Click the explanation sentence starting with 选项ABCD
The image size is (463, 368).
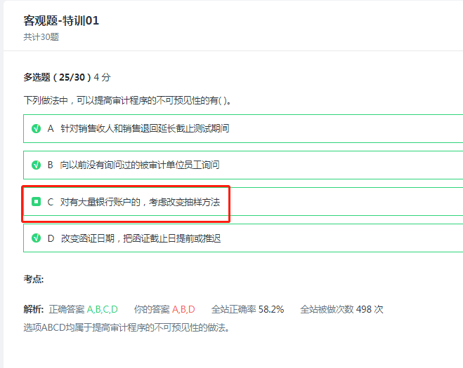[126, 327]
